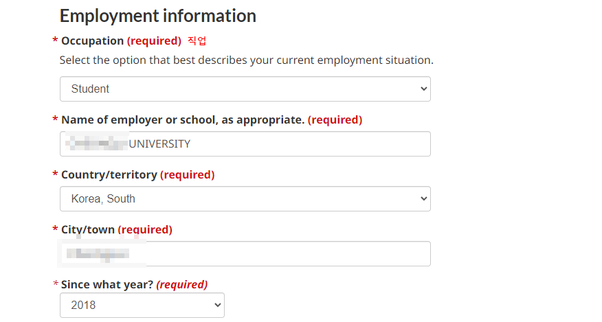
Task: Open the Occupation dropdown showing Student
Action: pyautogui.click(x=245, y=89)
